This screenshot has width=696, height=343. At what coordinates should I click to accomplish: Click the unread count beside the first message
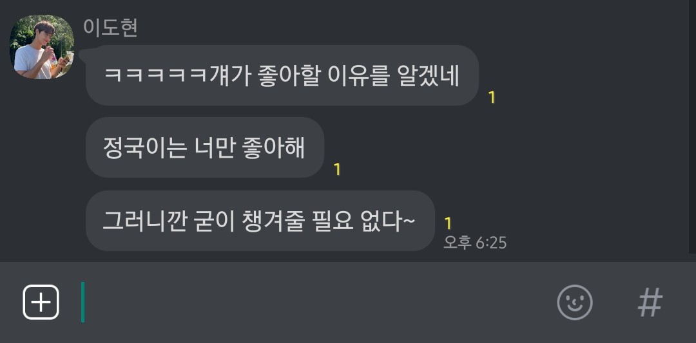coord(491,97)
